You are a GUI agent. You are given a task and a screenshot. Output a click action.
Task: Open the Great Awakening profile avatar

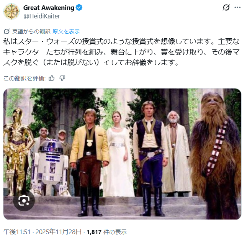[x=11, y=11]
